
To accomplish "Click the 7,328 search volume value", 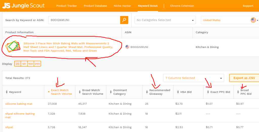I will click(x=51, y=114).
